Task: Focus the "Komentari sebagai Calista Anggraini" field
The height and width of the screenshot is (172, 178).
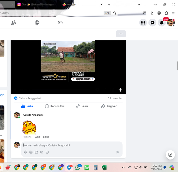Action: pos(72,145)
